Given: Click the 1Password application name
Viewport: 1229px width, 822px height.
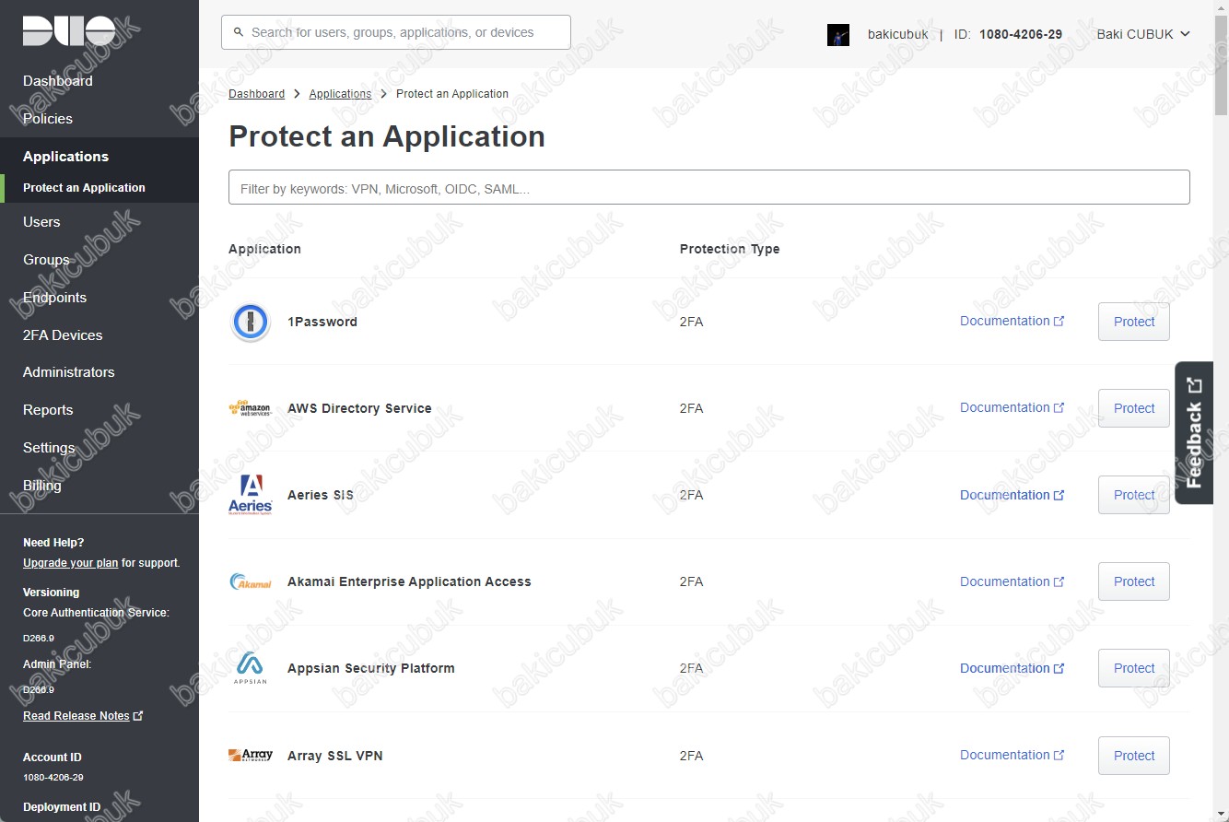Looking at the screenshot, I should tap(322, 322).
